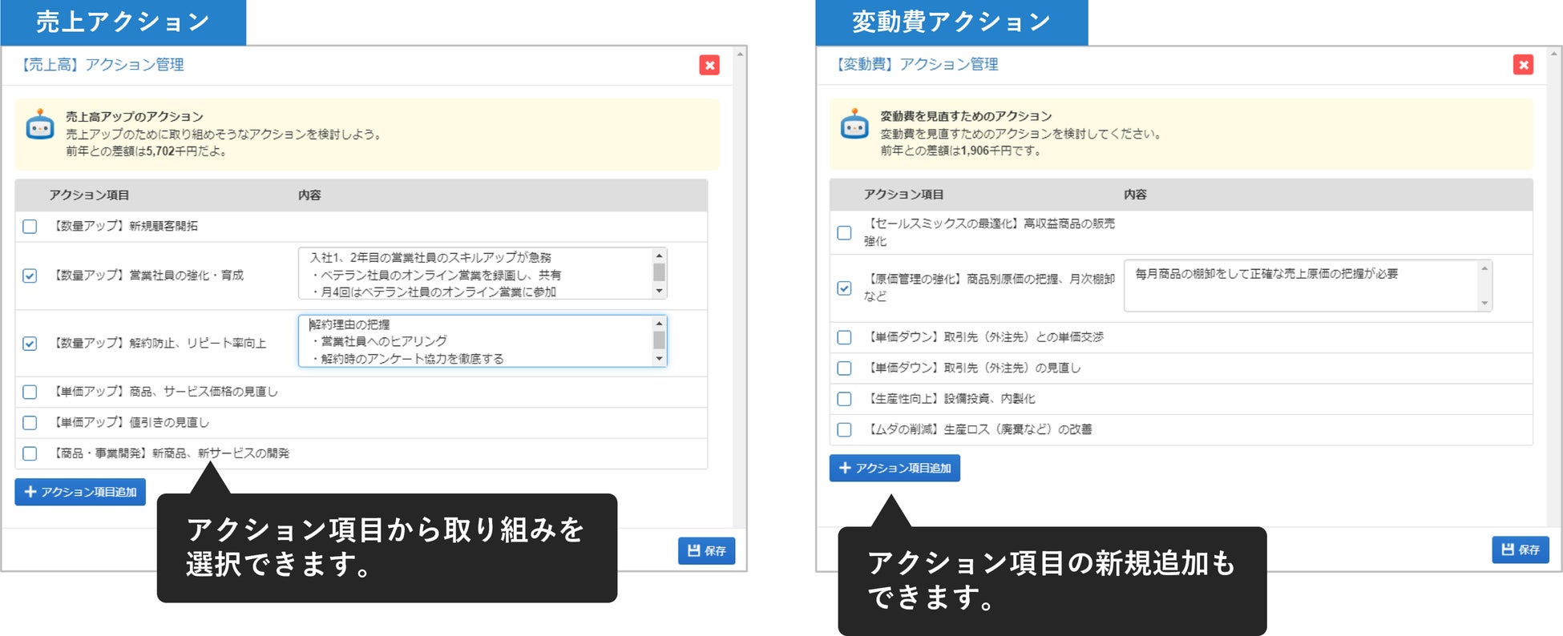Click scroll-down arrow in 商品別原価 text box
Image resolution: width=1563 pixels, height=636 pixels.
1484,303
